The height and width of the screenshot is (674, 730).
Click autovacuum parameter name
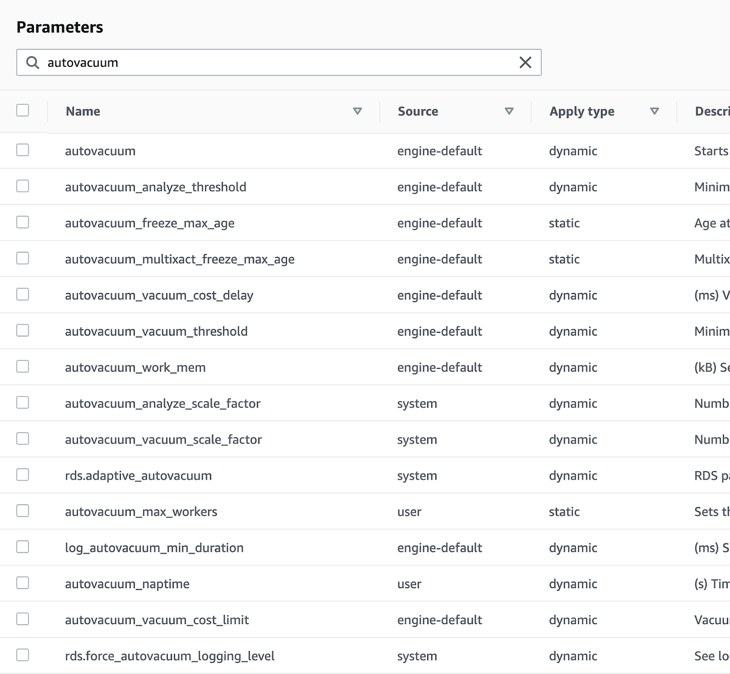point(100,151)
